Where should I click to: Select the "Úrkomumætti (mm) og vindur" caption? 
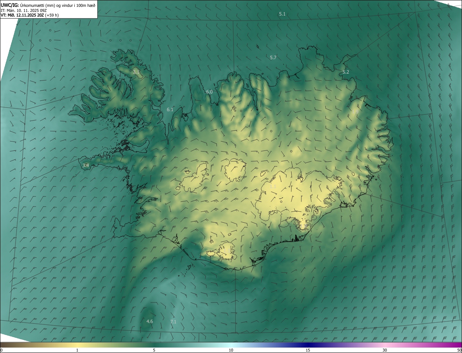coord(47,5)
